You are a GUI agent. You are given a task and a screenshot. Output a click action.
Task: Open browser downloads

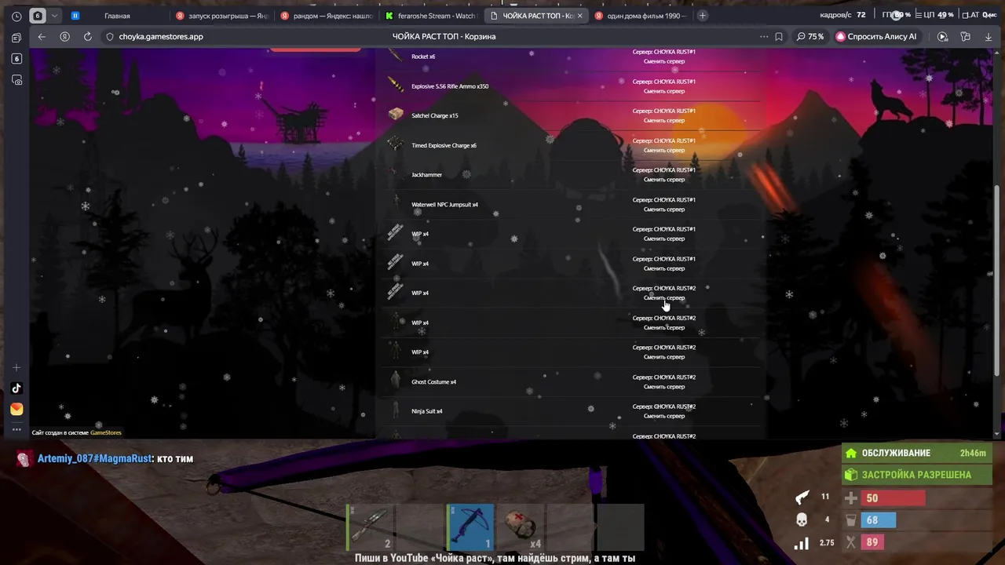click(x=988, y=36)
